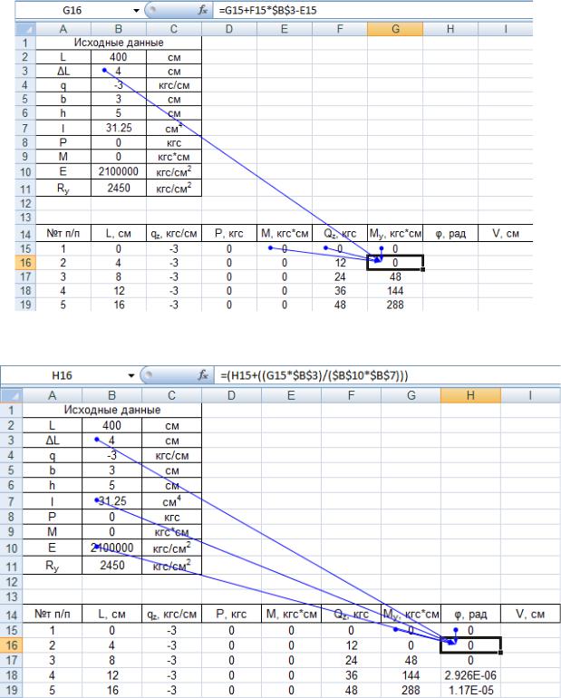This screenshot has width=561, height=698.
Task: Open the Name Box dropdown arrow showing H16
Action: (x=131, y=375)
